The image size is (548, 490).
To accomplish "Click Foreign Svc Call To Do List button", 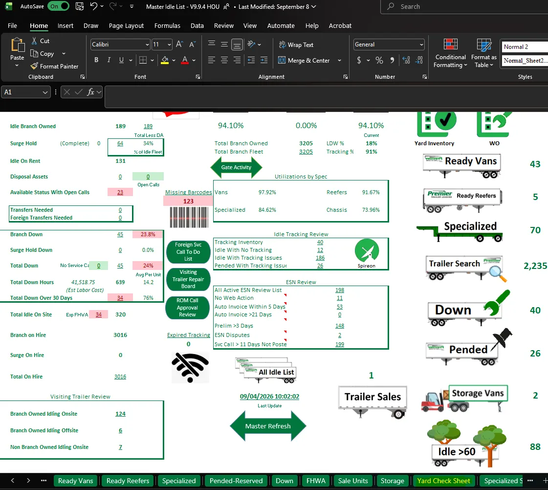I will coord(188,252).
